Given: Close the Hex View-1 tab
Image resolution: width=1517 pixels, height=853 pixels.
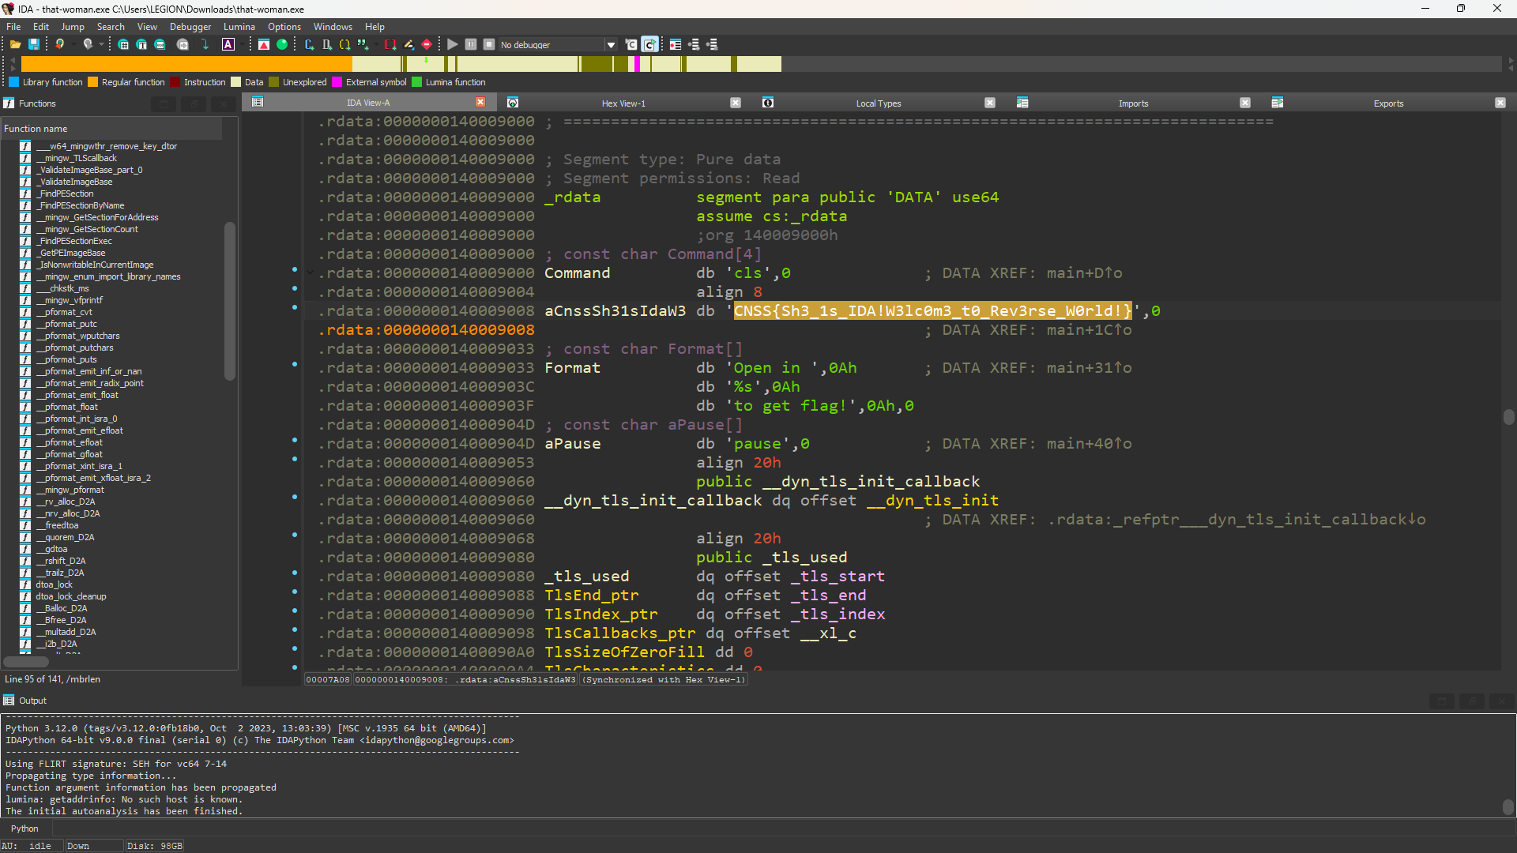Looking at the screenshot, I should [x=736, y=103].
